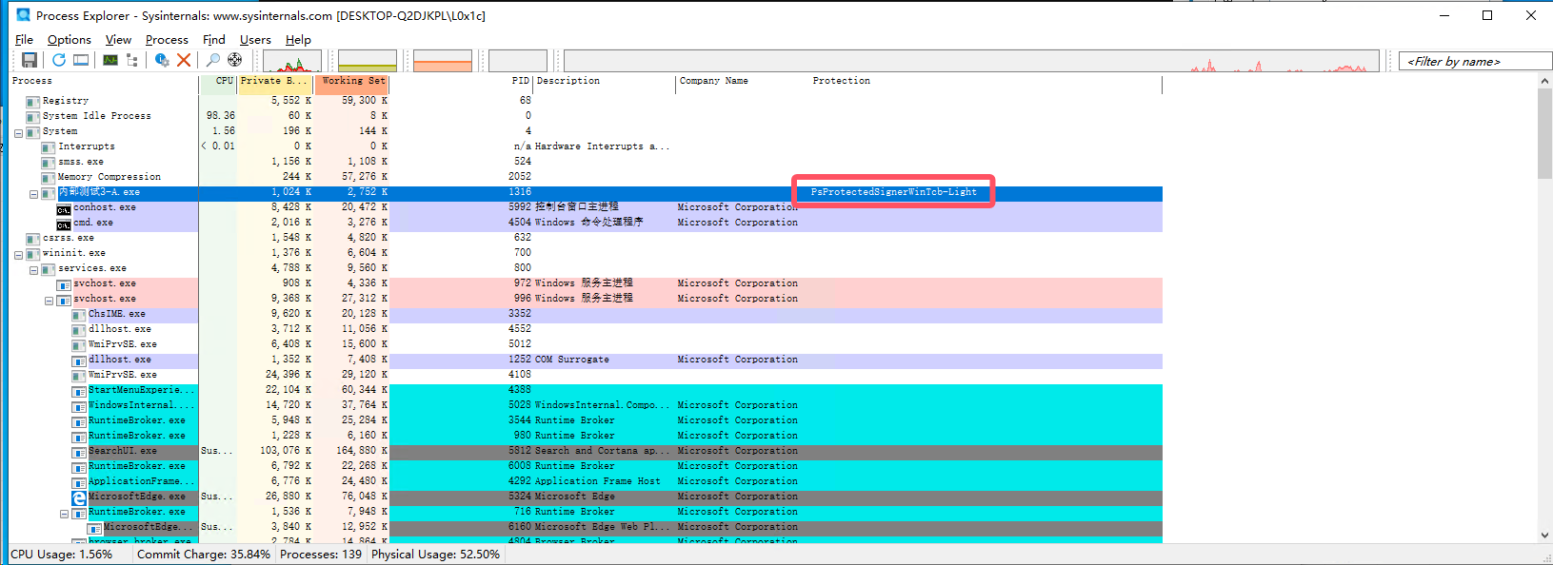Collapse the services.exe tree node
The width and height of the screenshot is (1553, 565).
[x=33, y=270]
